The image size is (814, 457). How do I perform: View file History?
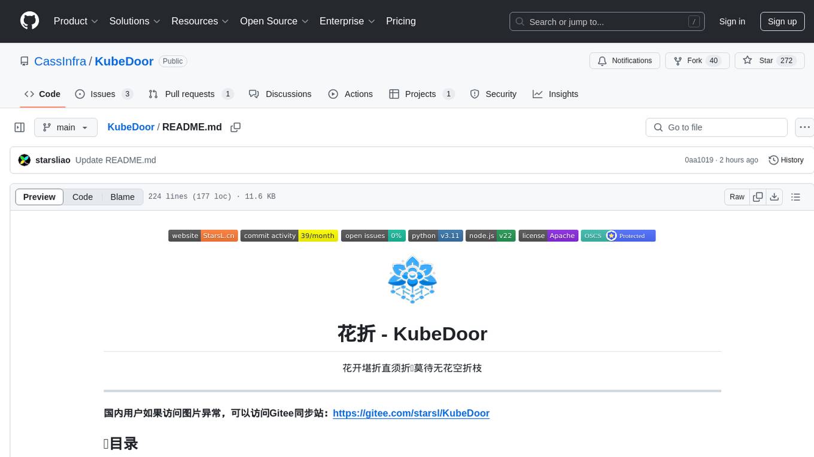tap(786, 160)
